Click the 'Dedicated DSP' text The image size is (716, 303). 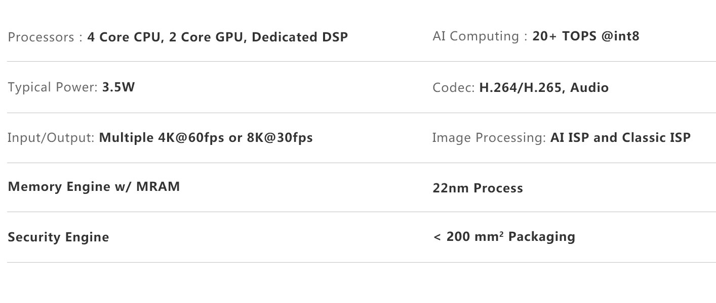coord(299,37)
